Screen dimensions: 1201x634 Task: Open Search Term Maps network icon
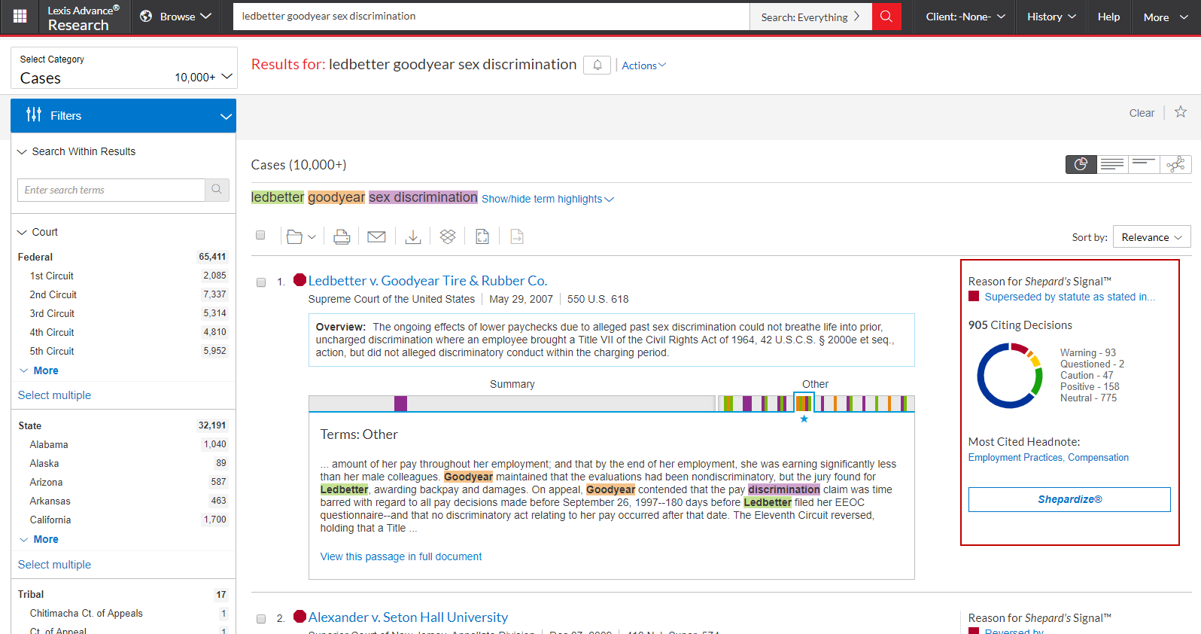pyautogui.click(x=1175, y=164)
